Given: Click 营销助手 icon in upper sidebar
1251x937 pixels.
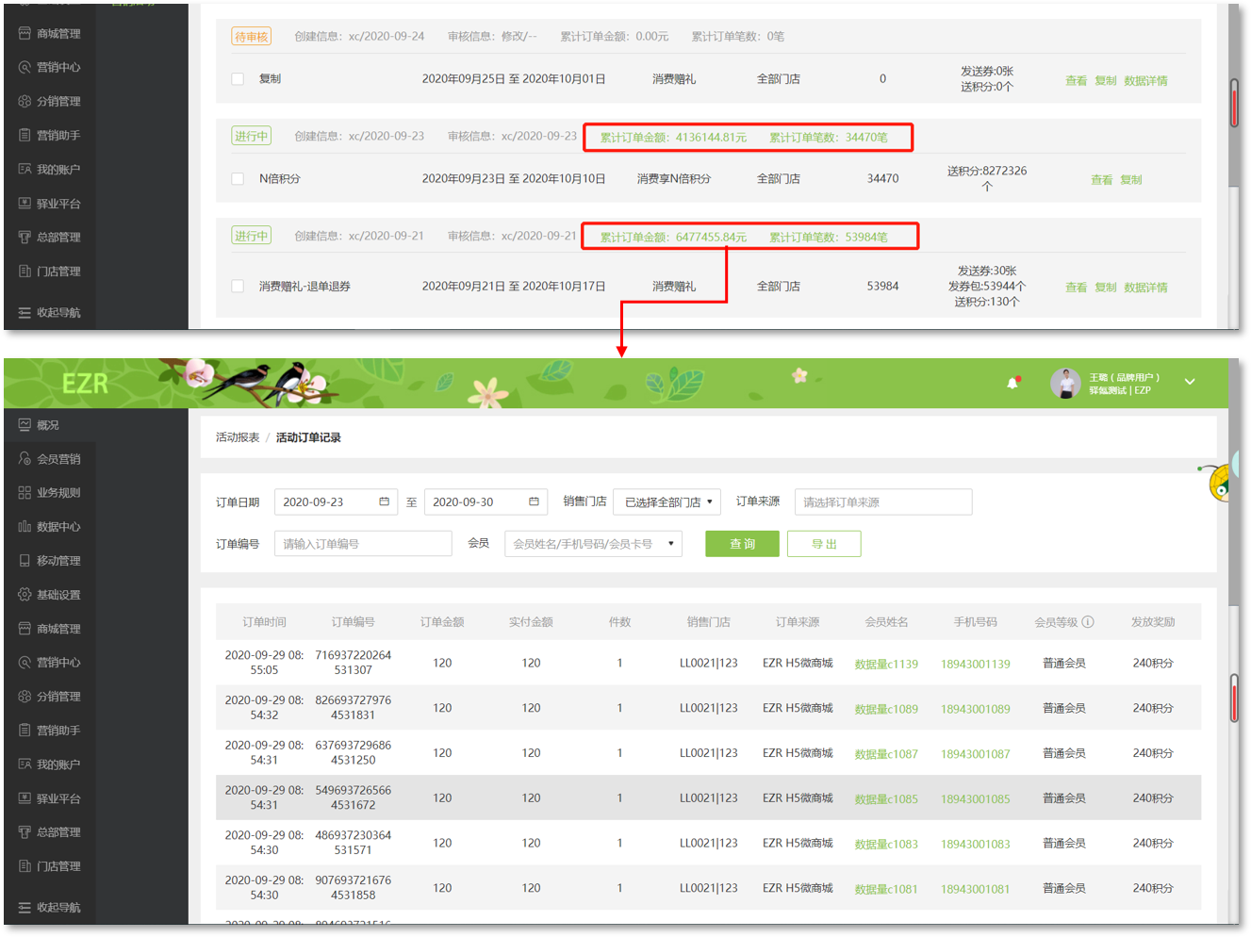Looking at the screenshot, I should click(x=25, y=135).
